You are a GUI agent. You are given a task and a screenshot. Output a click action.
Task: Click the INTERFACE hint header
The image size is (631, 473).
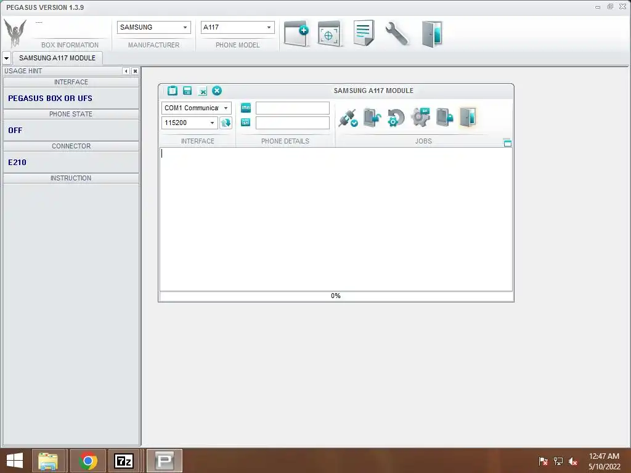pyautogui.click(x=71, y=82)
